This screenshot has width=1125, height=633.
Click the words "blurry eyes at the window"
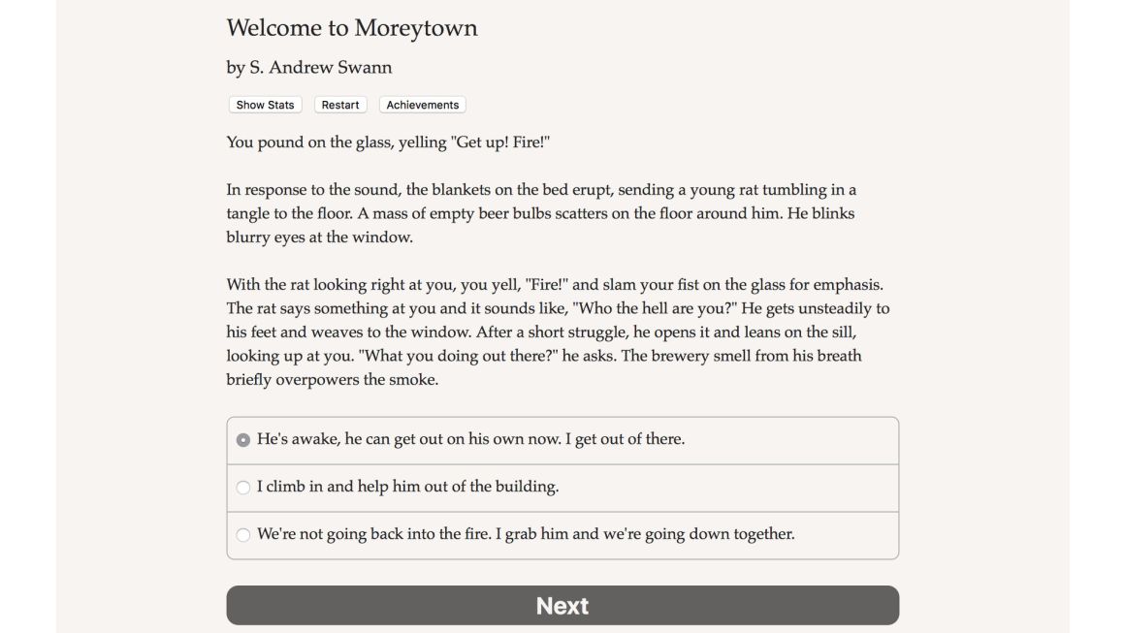pos(320,237)
